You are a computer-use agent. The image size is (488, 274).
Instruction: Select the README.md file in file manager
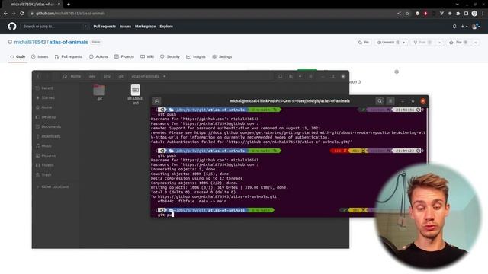(x=136, y=94)
